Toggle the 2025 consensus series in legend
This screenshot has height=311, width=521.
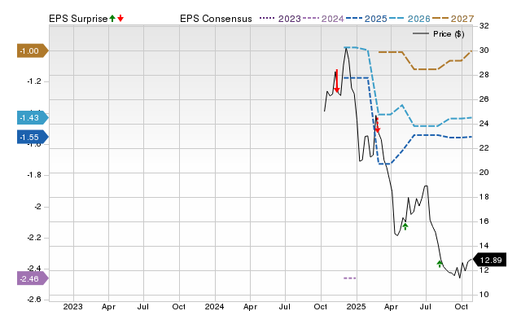(x=366, y=19)
